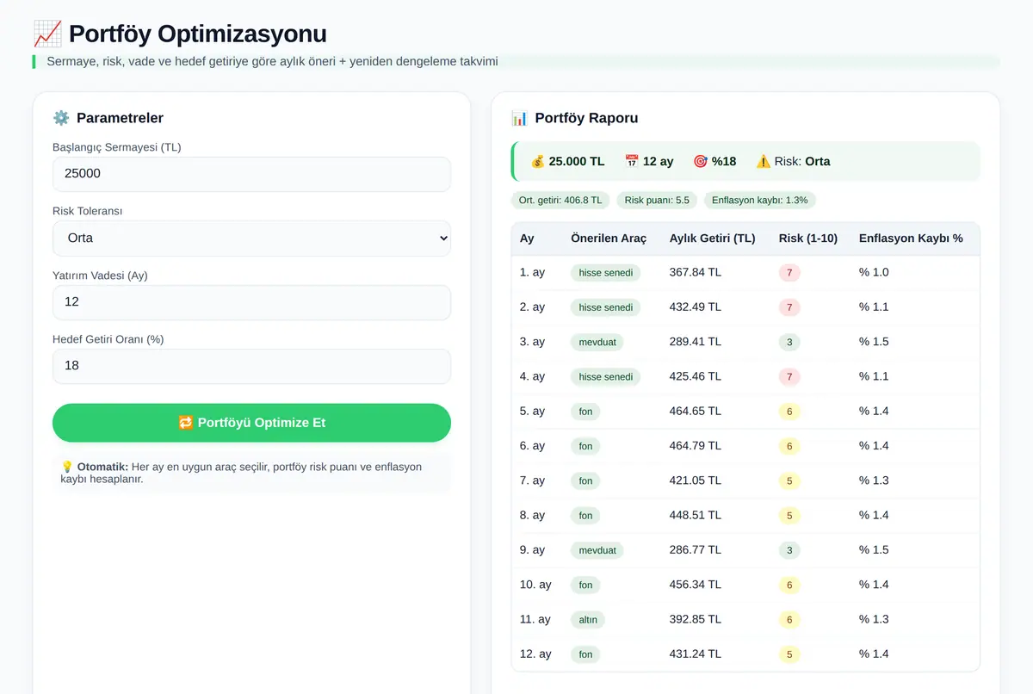Click the hisse senedi tag in 2. ay row
1033x694 pixels.
pos(606,307)
